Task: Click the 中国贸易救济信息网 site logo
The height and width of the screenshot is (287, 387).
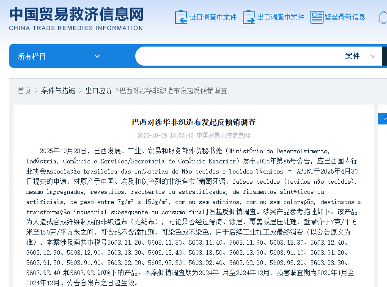Action: 76,18
